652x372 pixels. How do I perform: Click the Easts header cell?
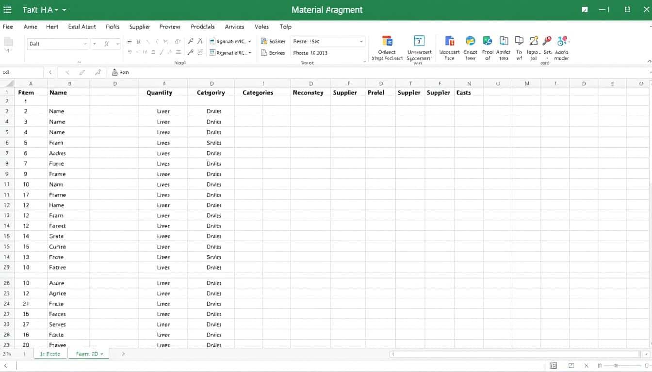(469, 93)
